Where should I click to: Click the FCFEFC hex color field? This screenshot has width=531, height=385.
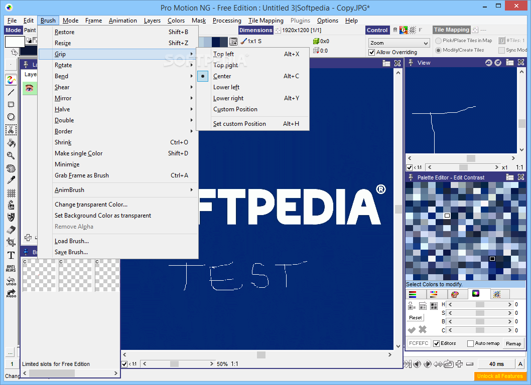(419, 343)
